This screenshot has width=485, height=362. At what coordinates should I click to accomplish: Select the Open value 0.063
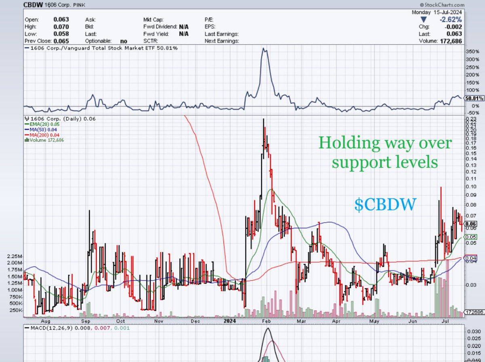point(61,19)
